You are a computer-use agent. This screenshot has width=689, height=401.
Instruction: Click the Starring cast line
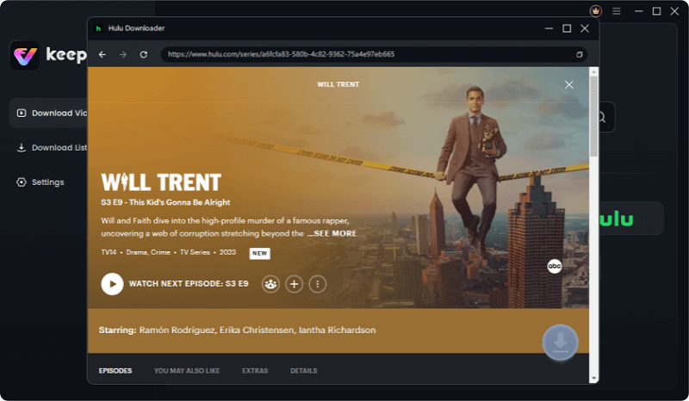pyautogui.click(x=238, y=330)
